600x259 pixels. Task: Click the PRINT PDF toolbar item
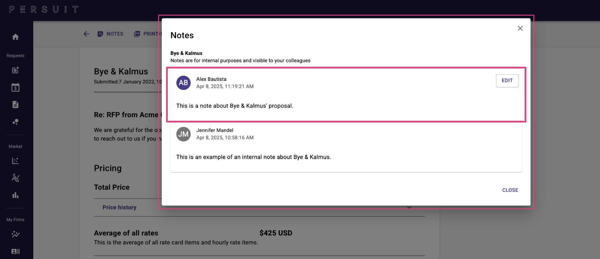pos(147,34)
